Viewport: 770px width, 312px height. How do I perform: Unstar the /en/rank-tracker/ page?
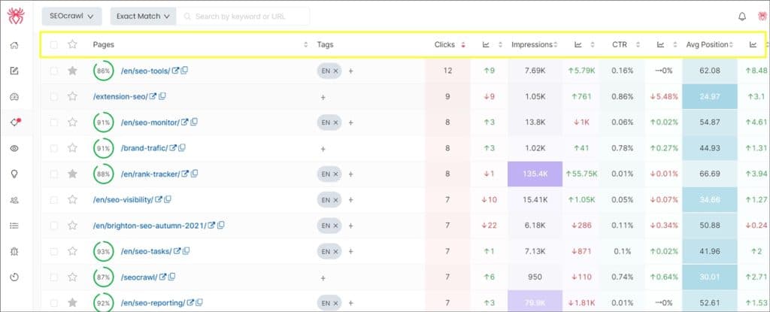(73, 174)
